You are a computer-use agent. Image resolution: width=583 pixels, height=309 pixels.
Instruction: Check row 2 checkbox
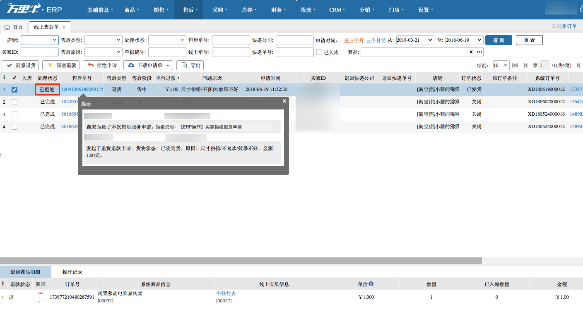(x=14, y=102)
